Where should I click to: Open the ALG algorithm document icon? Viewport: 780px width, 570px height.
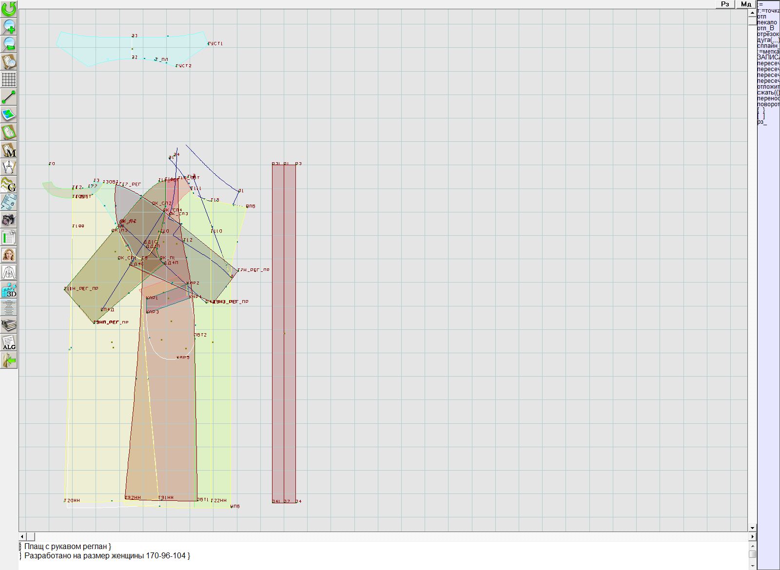(x=9, y=343)
